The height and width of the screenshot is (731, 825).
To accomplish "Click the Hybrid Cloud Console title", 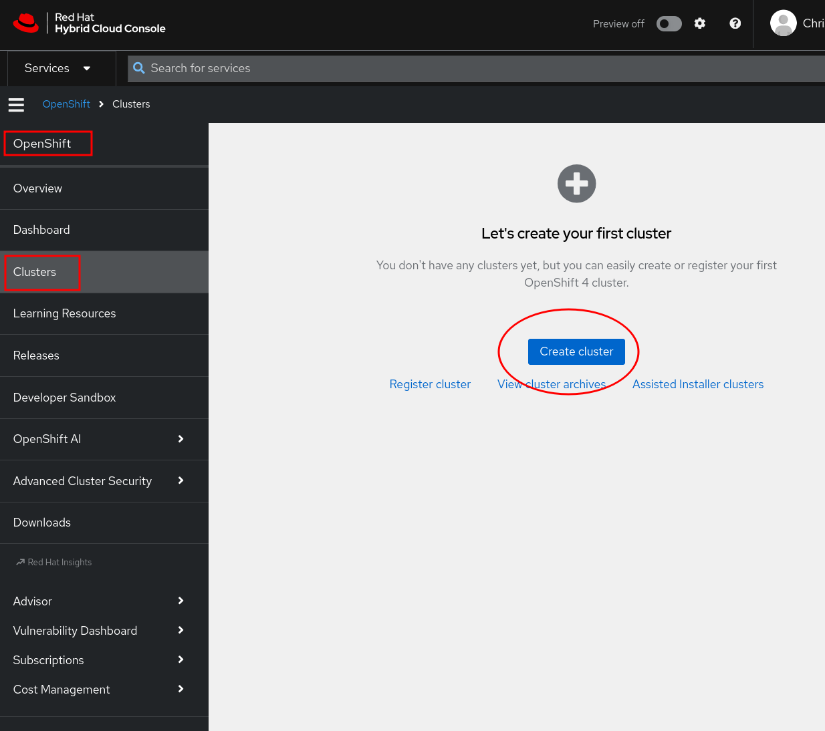I will tap(110, 29).
